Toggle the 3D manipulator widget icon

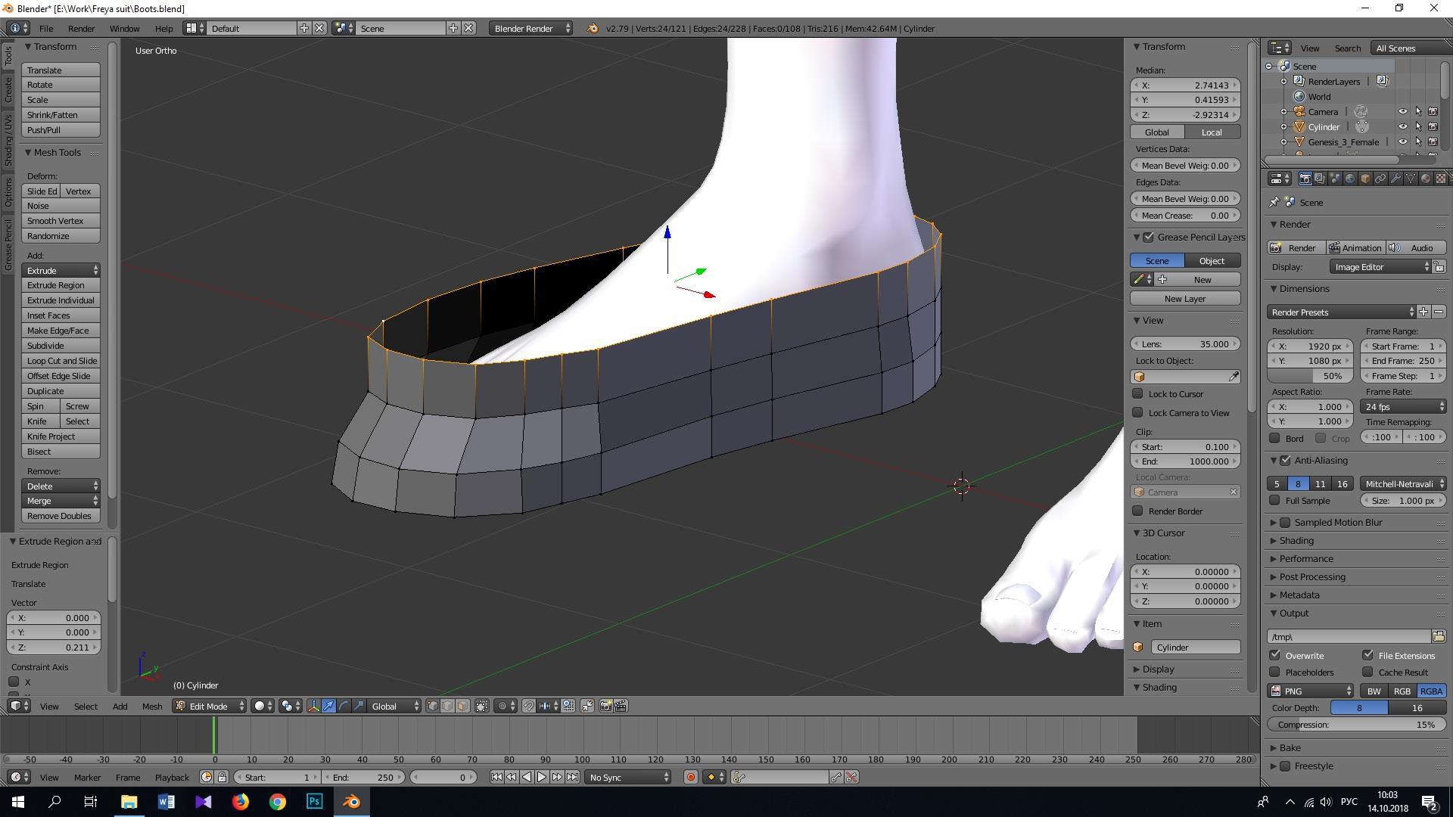pos(313,706)
